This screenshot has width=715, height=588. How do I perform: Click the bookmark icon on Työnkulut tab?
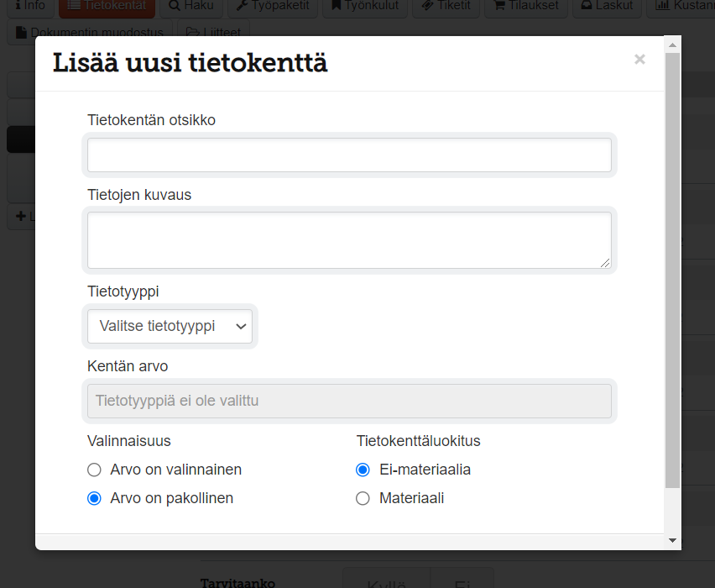click(x=337, y=5)
